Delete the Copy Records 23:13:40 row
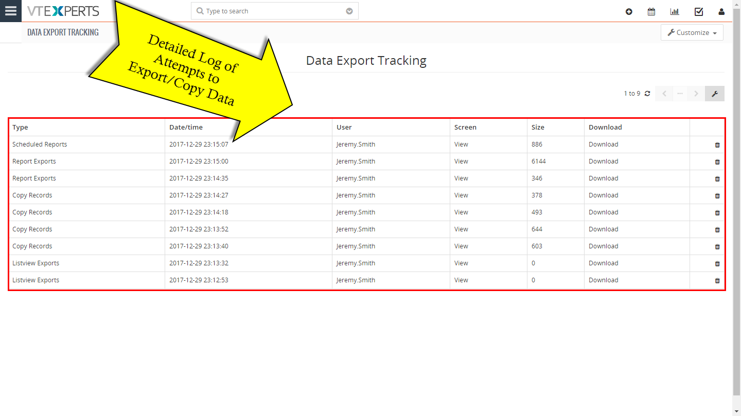Image resolution: width=741 pixels, height=416 pixels. point(717,246)
